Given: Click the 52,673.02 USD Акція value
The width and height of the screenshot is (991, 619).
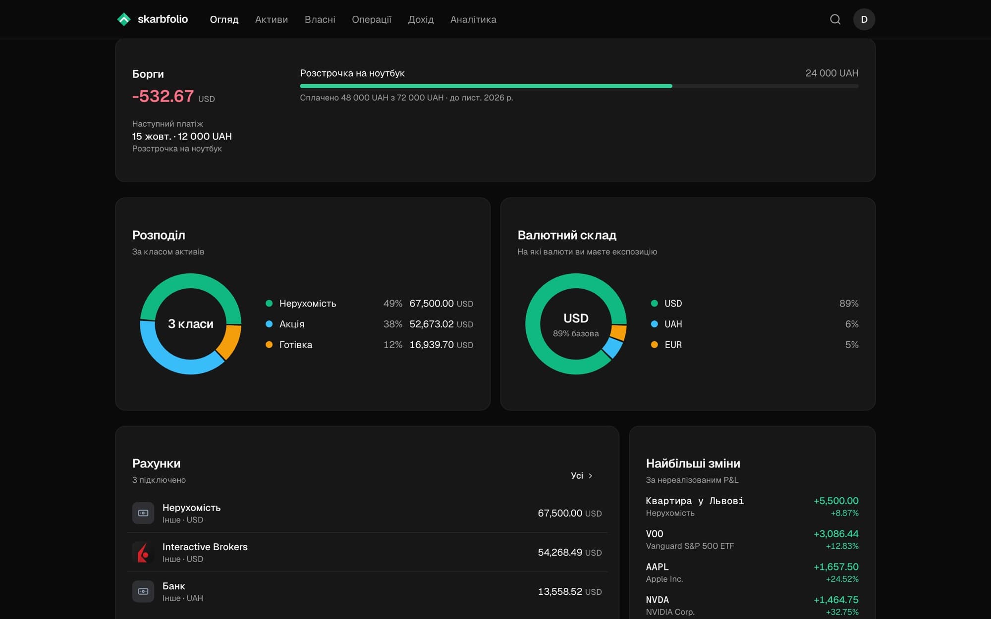Looking at the screenshot, I should [441, 324].
